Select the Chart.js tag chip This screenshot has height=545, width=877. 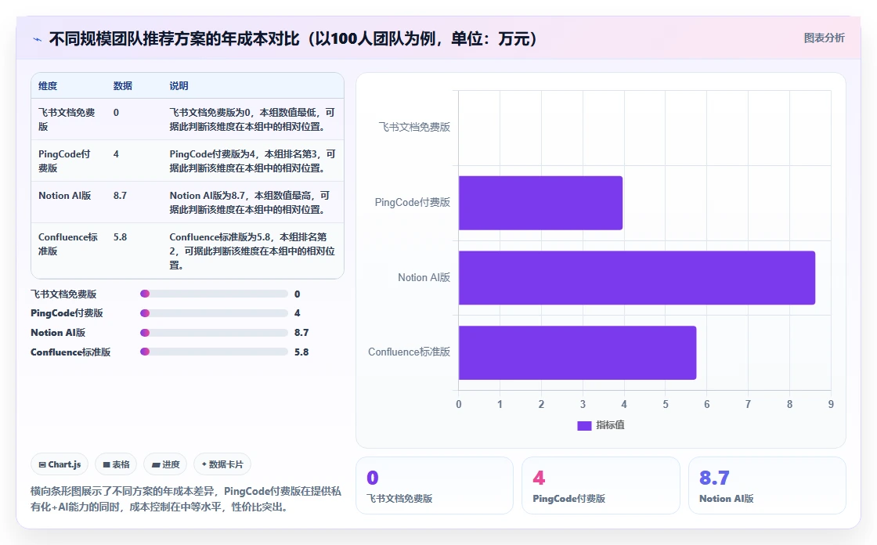point(60,464)
